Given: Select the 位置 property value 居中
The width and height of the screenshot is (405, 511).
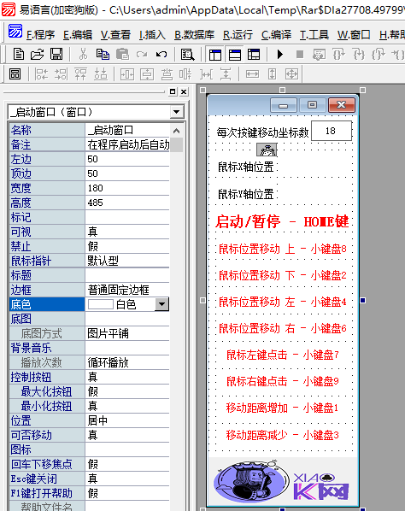Looking at the screenshot, I should click(x=127, y=420).
